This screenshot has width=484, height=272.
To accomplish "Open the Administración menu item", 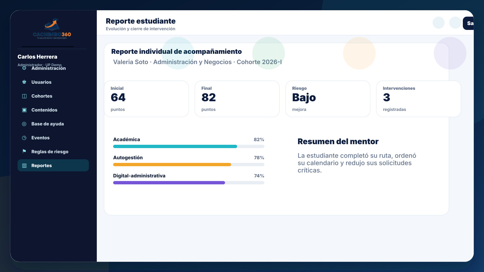I will click(53, 68).
